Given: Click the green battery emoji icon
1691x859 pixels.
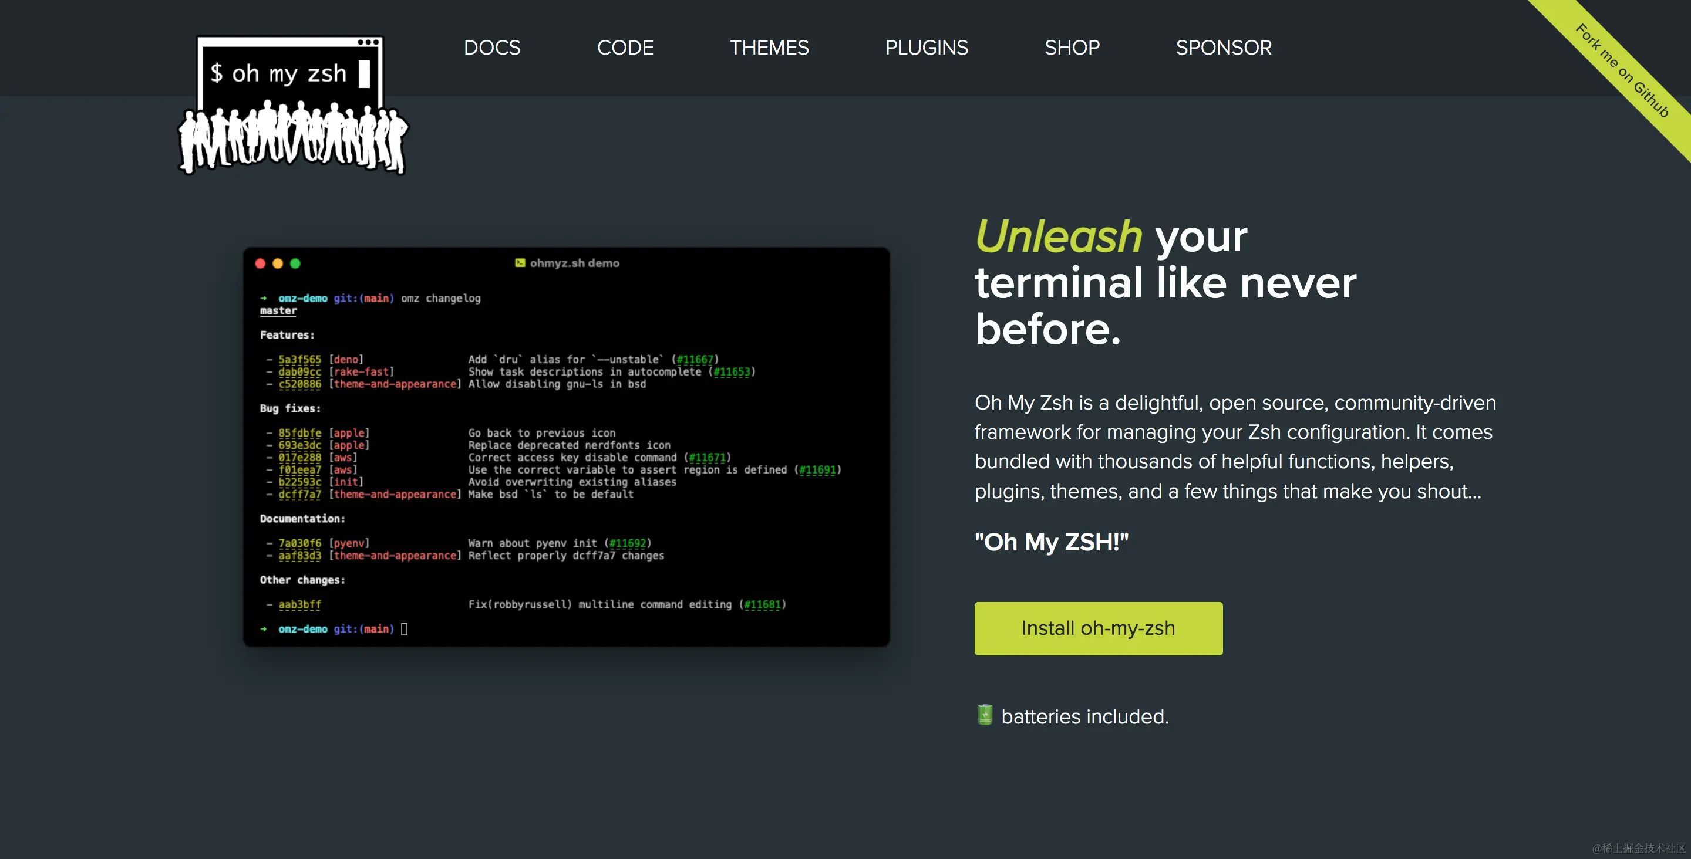Looking at the screenshot, I should [985, 715].
